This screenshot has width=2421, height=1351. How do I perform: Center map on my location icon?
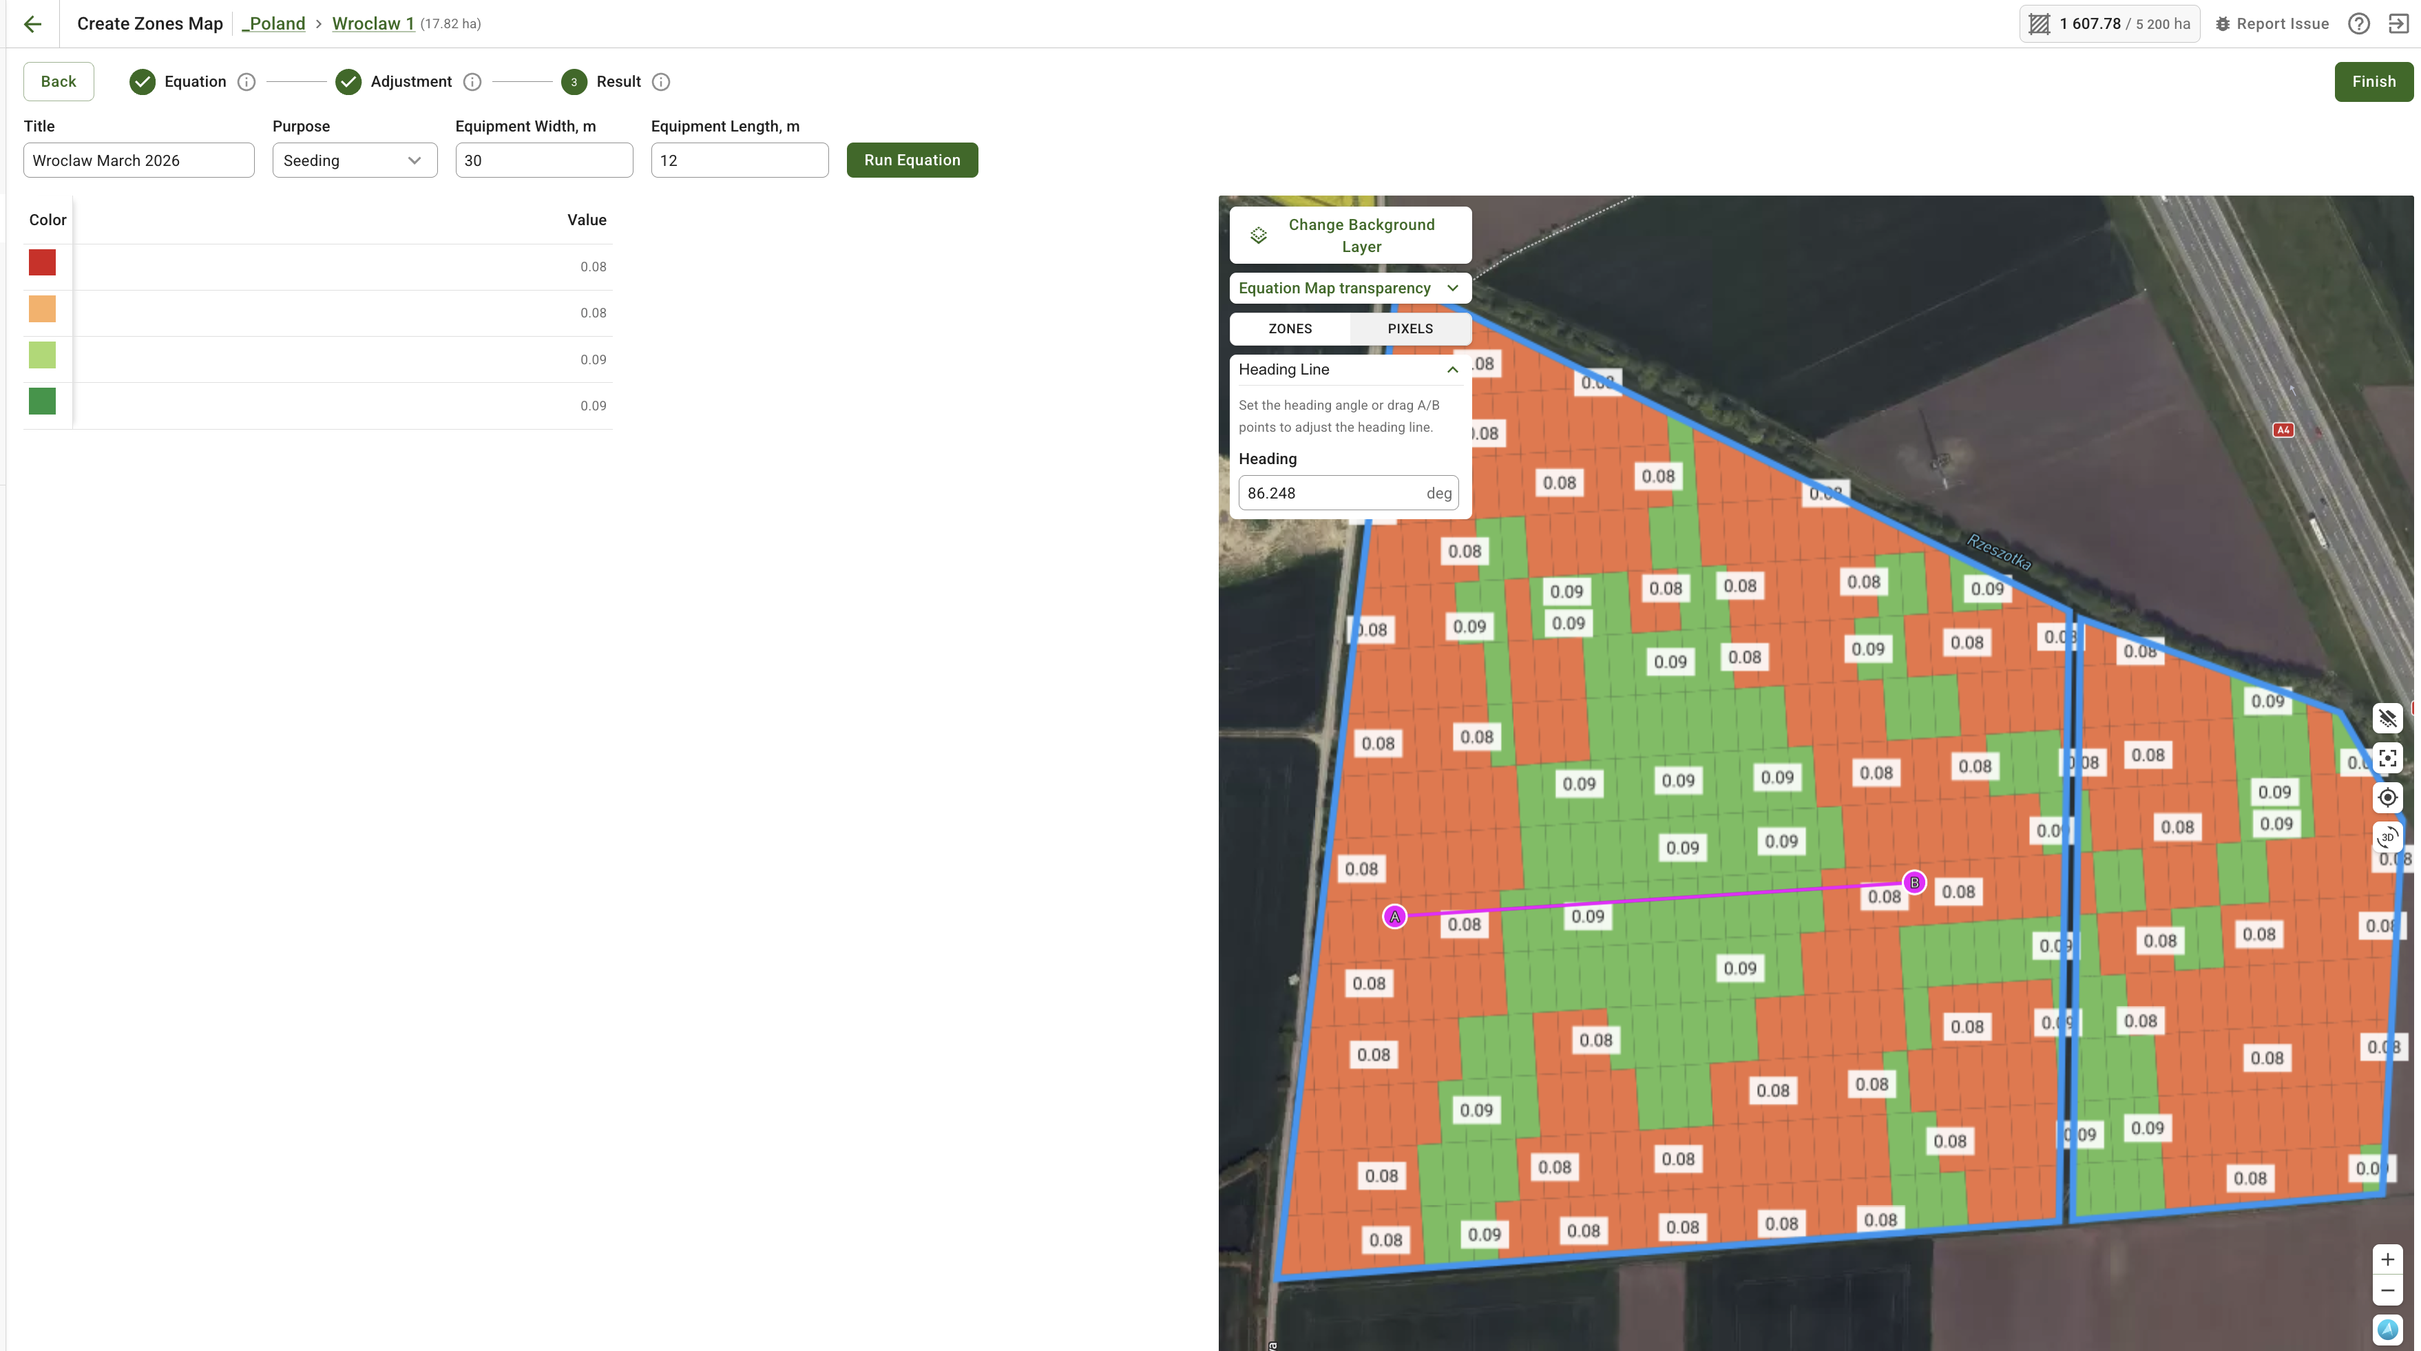(x=2387, y=797)
